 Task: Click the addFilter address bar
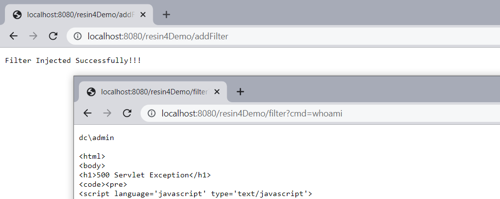pyautogui.click(x=283, y=36)
